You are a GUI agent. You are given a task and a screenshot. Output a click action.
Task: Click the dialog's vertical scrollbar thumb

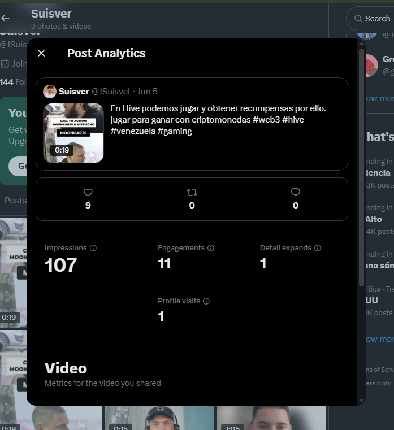361,167
